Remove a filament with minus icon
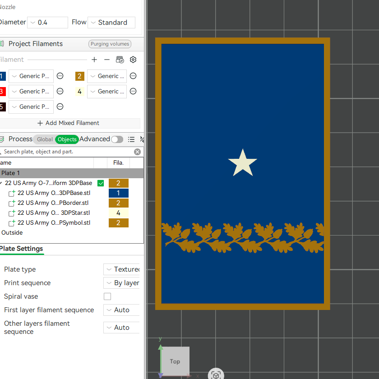379x379 pixels. [107, 60]
